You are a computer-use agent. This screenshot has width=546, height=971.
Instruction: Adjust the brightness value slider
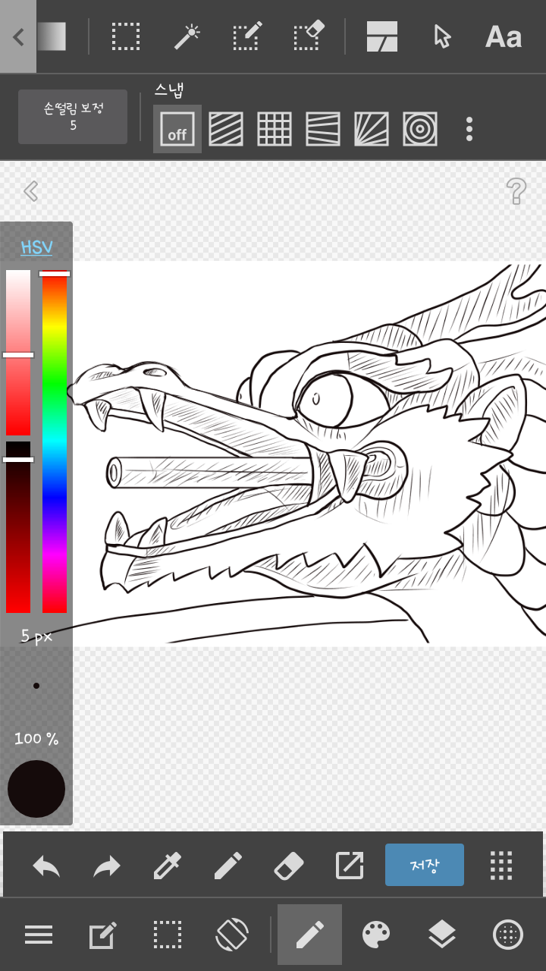tap(18, 527)
